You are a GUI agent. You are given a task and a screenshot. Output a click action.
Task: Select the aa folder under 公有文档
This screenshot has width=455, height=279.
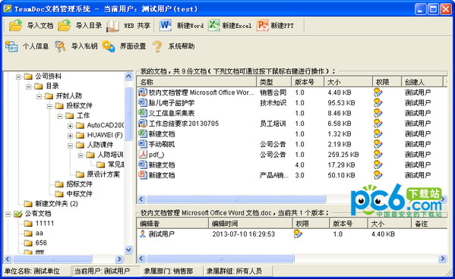[x=39, y=233]
